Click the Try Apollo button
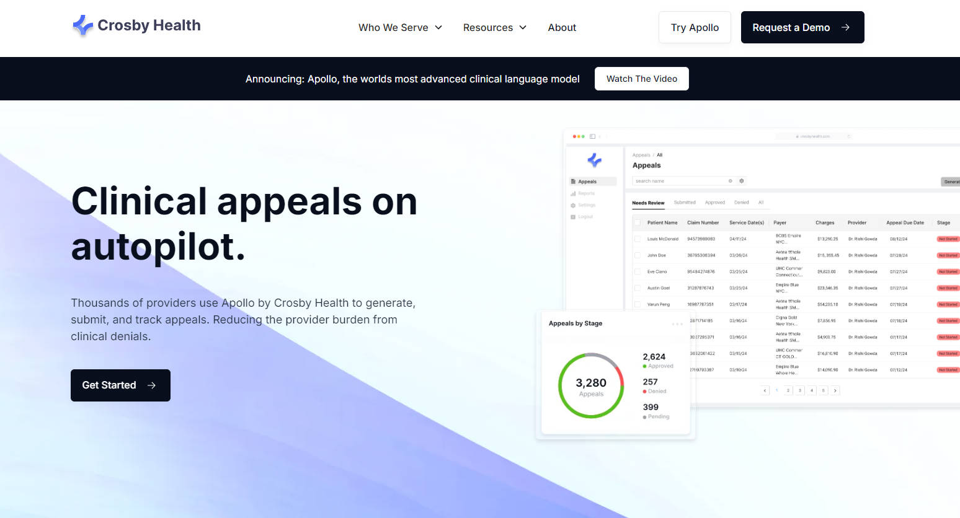960x518 pixels. pyautogui.click(x=695, y=27)
